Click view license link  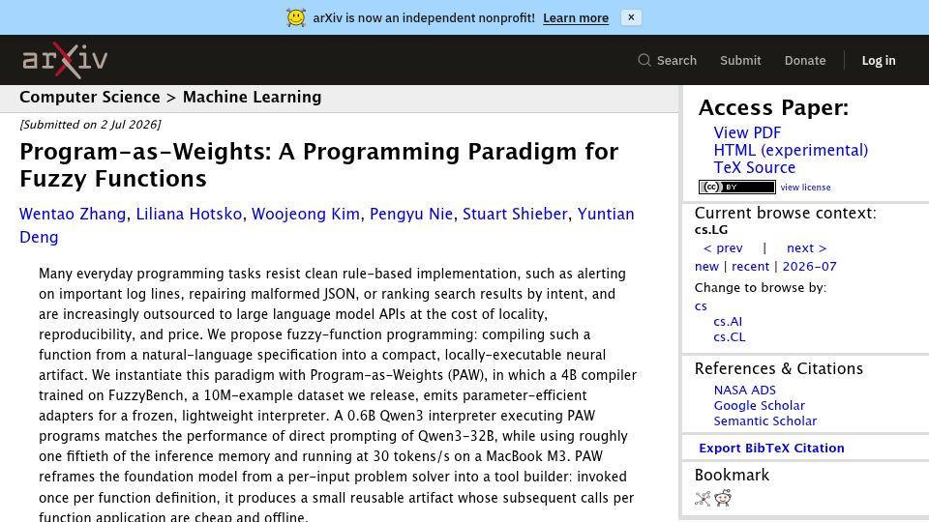pos(805,187)
